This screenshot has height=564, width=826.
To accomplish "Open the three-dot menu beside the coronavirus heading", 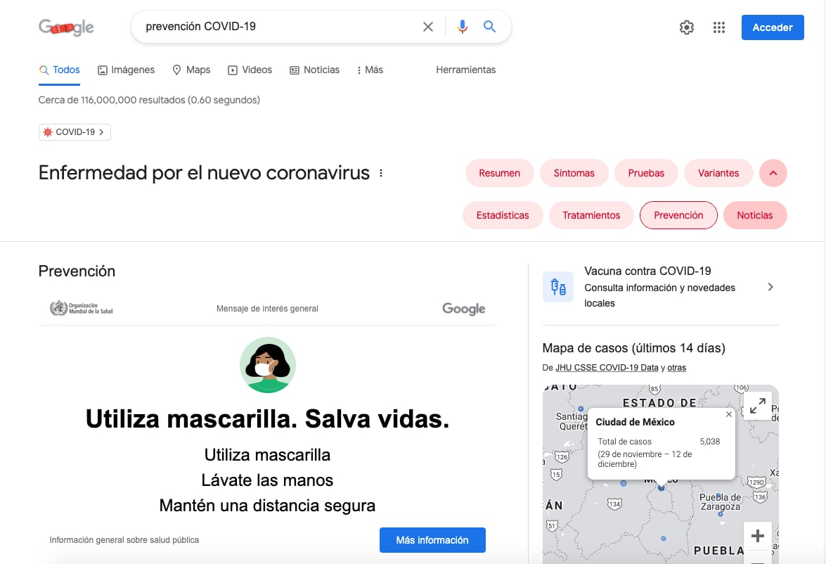I will [380, 172].
